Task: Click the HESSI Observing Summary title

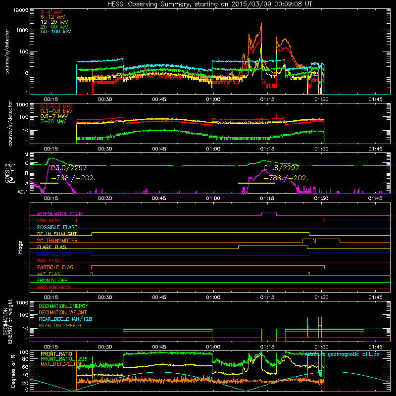Action: pyautogui.click(x=209, y=4)
